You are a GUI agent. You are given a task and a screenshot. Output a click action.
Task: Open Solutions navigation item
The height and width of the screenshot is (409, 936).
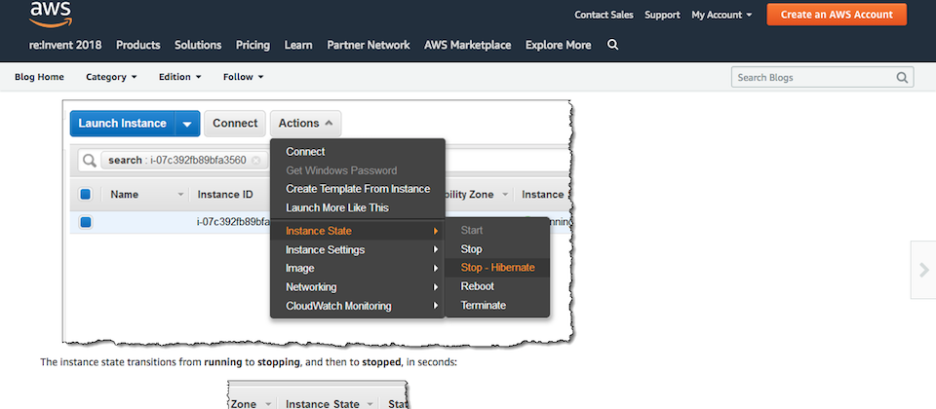pos(198,45)
